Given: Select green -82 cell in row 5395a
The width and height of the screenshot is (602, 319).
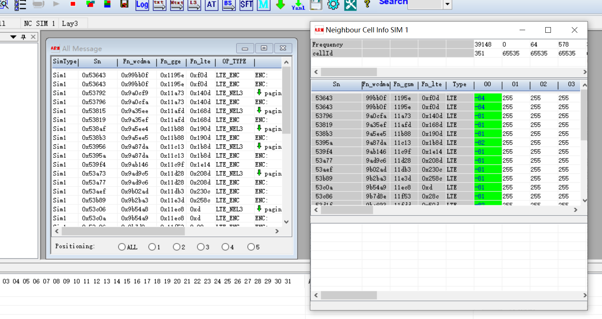Looking at the screenshot, I should pyautogui.click(x=488, y=143).
